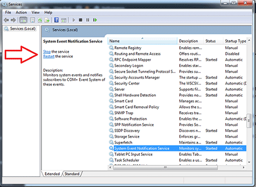Click the Start Service play icon
The width and height of the screenshot is (256, 187).
click(74, 20)
